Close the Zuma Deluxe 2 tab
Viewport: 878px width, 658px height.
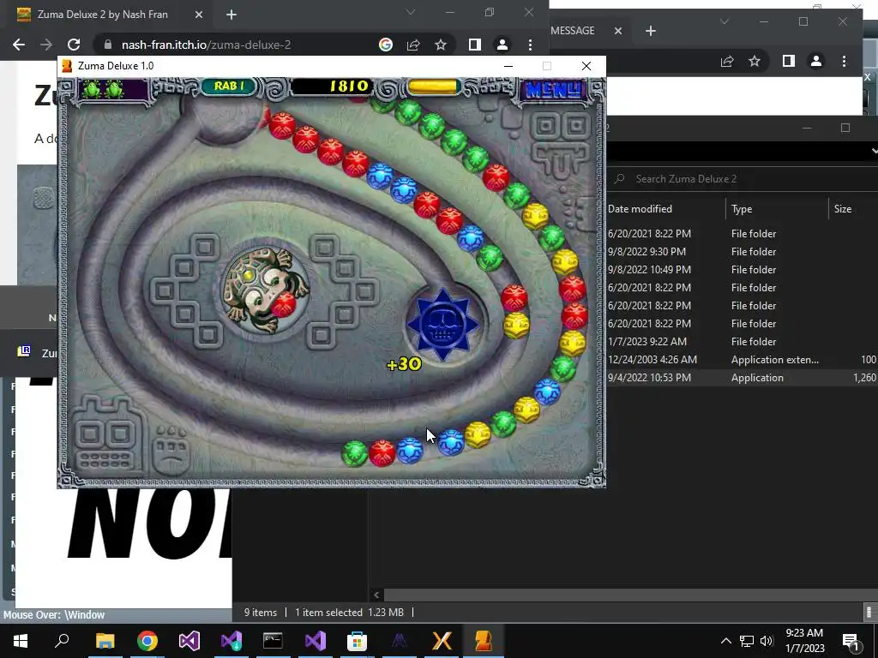(x=198, y=15)
